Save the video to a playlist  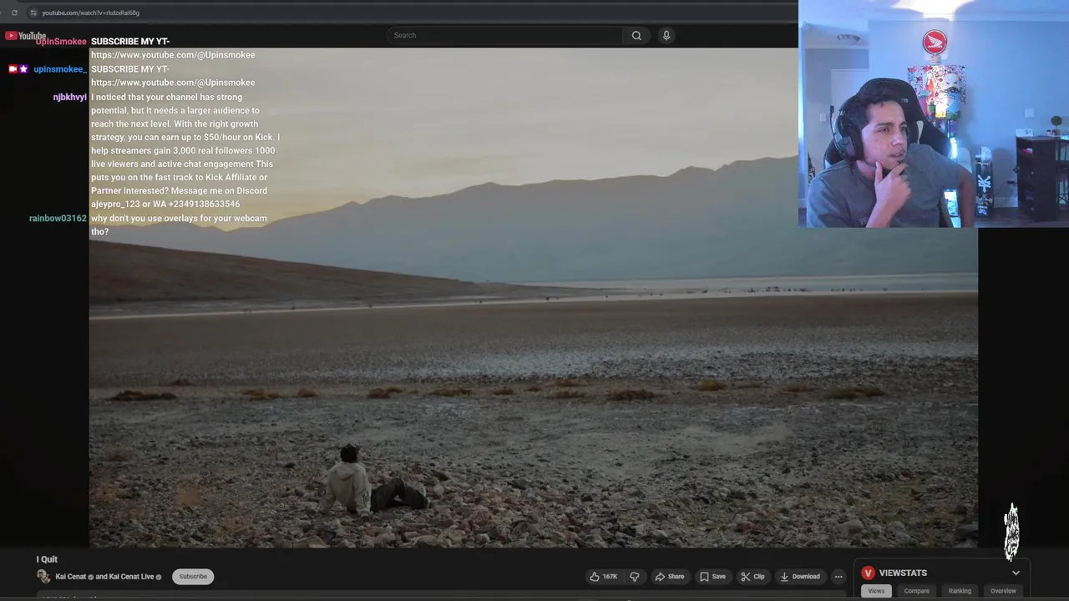(x=712, y=577)
